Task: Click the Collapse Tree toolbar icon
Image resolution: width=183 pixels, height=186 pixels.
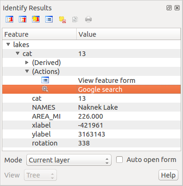Action: click(23, 19)
